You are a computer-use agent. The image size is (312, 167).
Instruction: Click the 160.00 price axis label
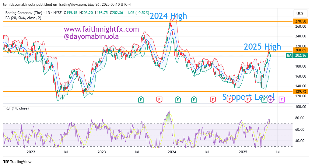pyautogui.click(x=300, y=76)
